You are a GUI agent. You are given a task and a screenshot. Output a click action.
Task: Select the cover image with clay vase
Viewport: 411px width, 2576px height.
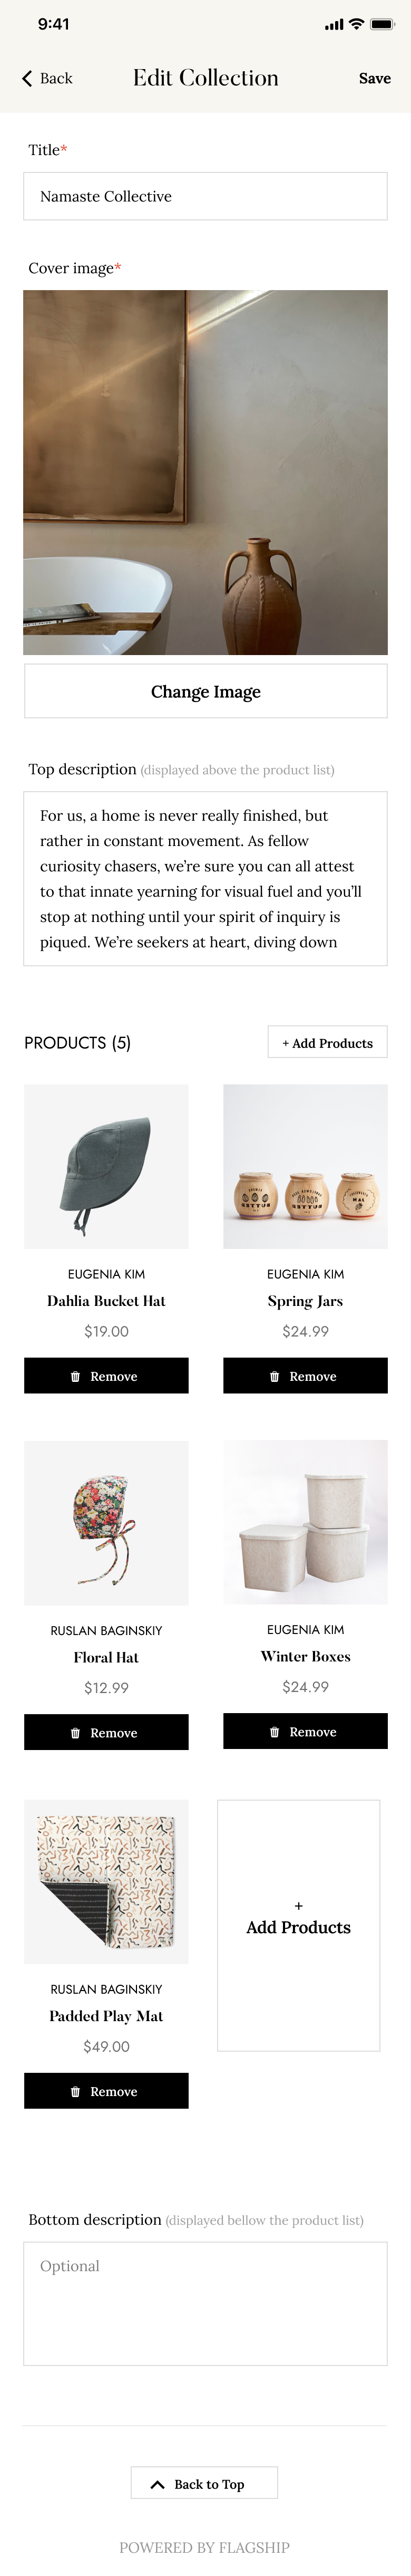coord(206,473)
